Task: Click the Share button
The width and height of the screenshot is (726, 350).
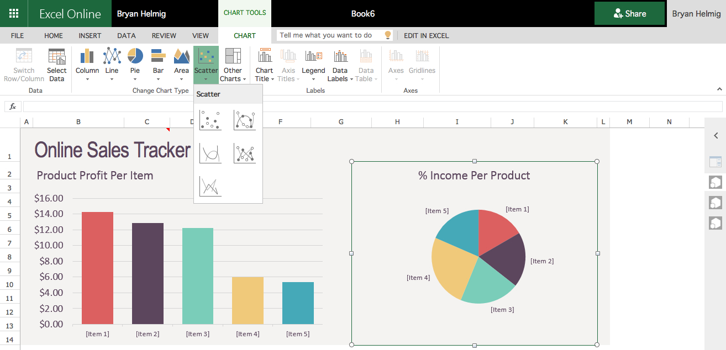Action: point(629,13)
